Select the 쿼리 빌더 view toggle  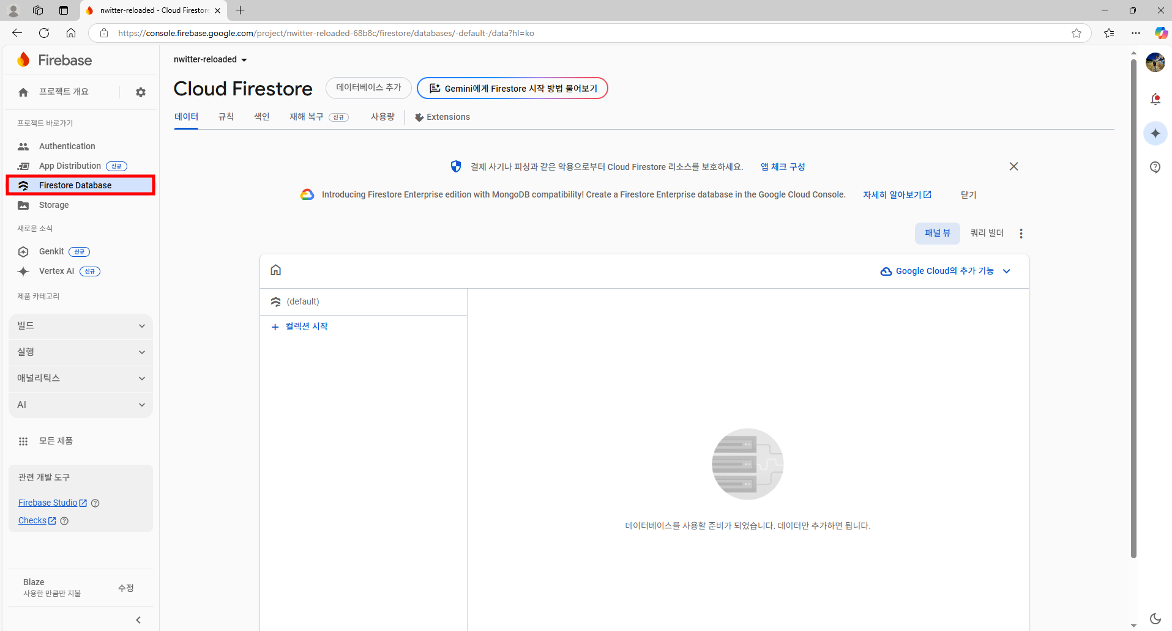pos(987,233)
